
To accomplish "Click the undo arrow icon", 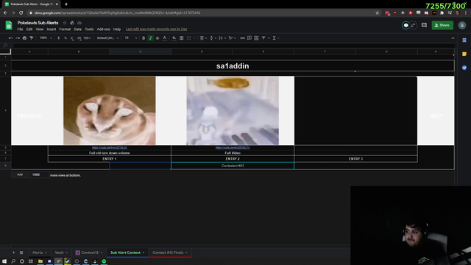I will point(11,38).
